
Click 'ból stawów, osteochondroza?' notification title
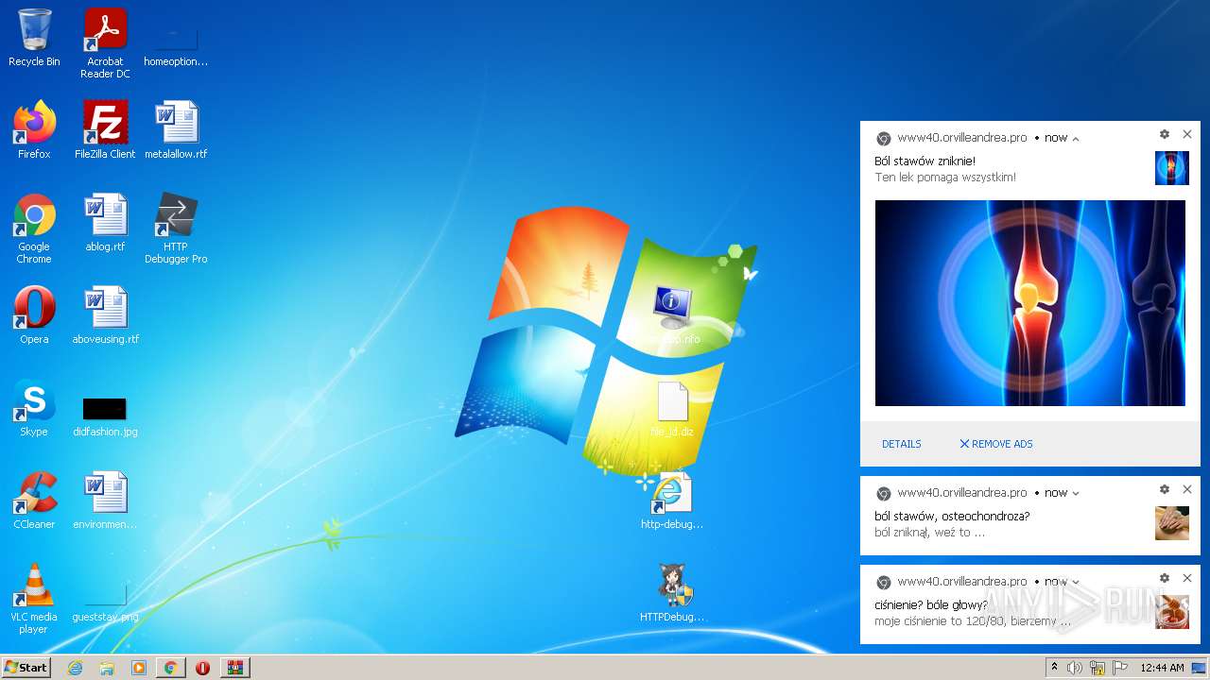pos(952,517)
